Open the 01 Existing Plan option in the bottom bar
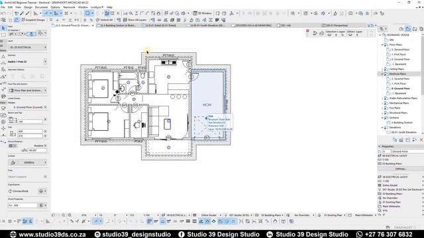 [x=333, y=216]
